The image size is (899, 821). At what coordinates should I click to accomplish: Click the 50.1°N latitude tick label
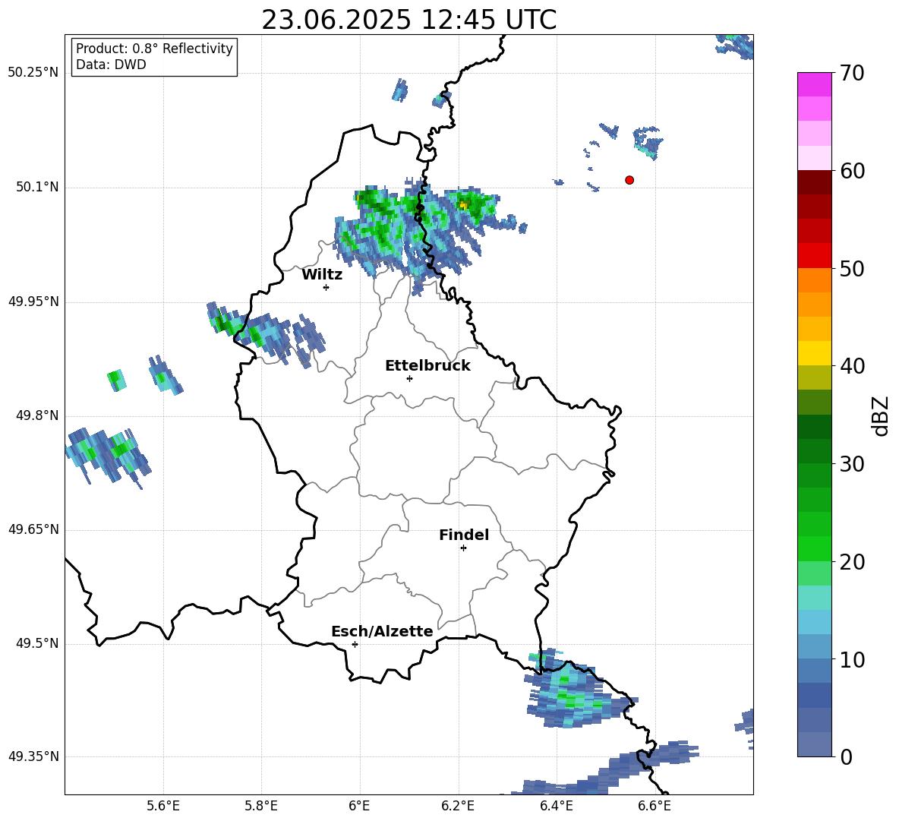[x=37, y=188]
